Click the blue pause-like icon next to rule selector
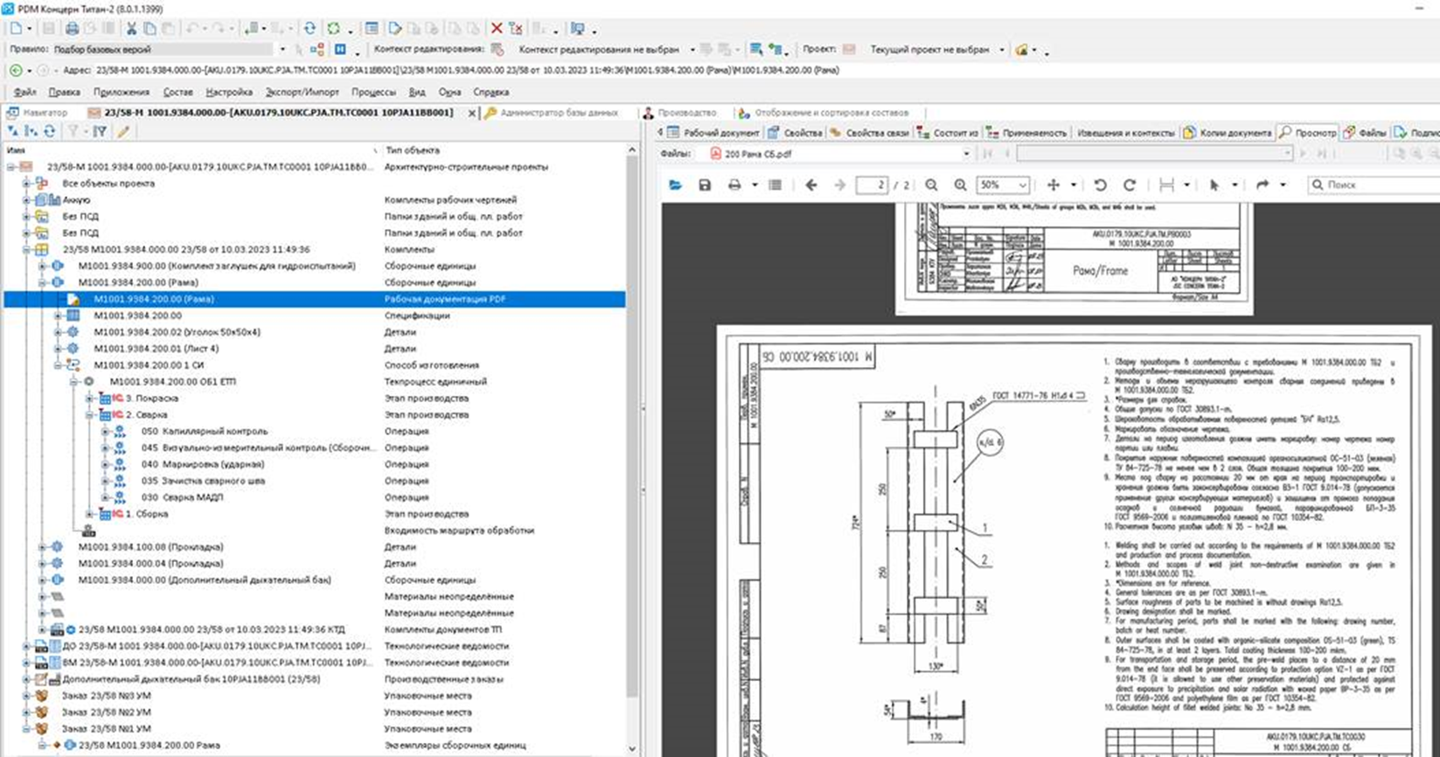Viewport: 1440px width, 757px height. pos(340,50)
